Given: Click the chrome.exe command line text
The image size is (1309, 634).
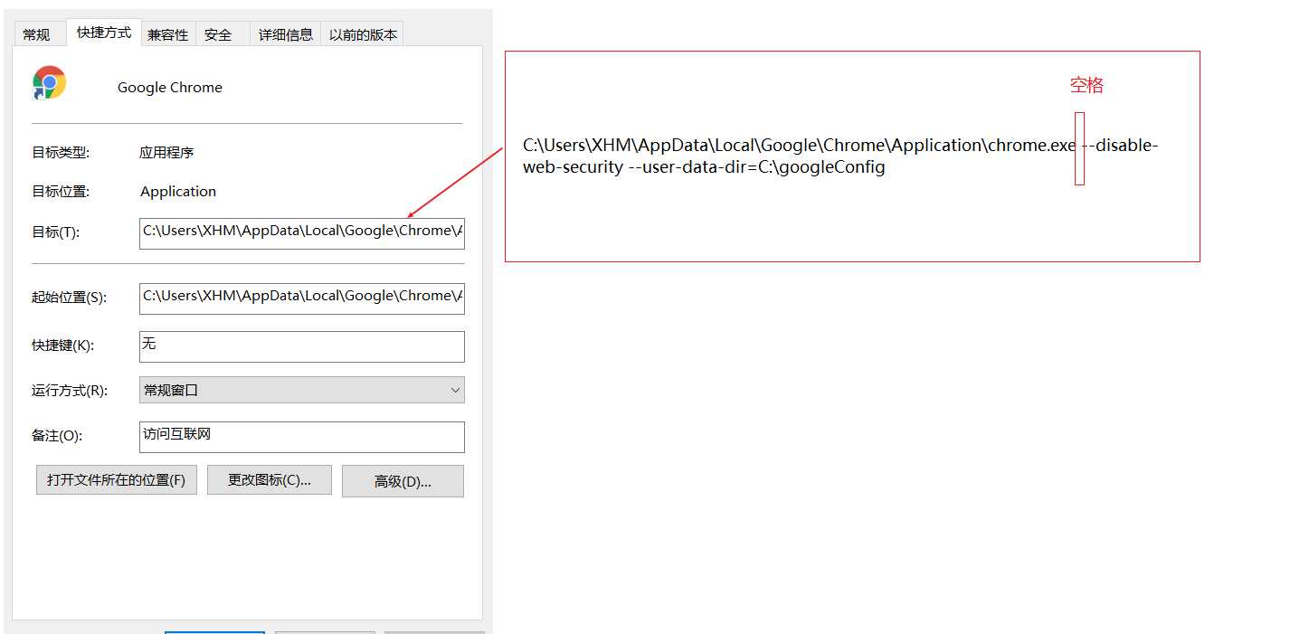Looking at the screenshot, I should click(840, 156).
